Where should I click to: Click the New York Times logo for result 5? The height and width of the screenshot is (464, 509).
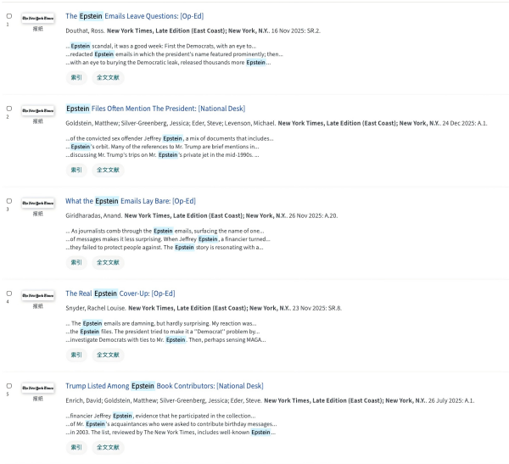point(37,387)
